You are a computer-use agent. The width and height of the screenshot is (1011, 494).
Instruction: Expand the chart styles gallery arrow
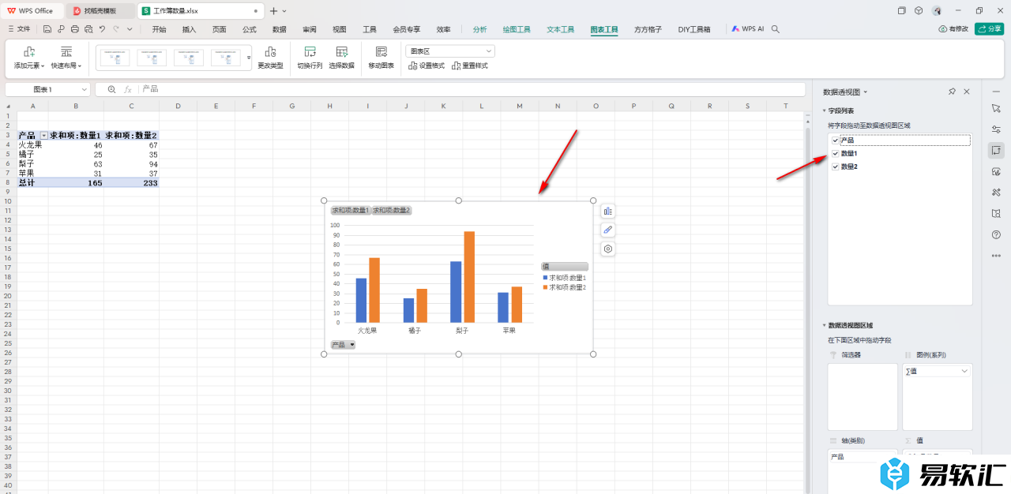point(249,58)
